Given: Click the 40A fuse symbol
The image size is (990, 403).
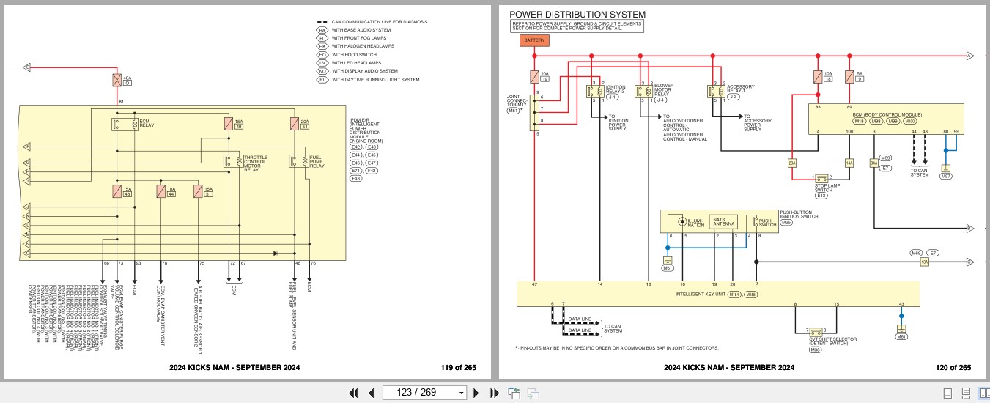Looking at the screenshot, I should coord(117,80).
